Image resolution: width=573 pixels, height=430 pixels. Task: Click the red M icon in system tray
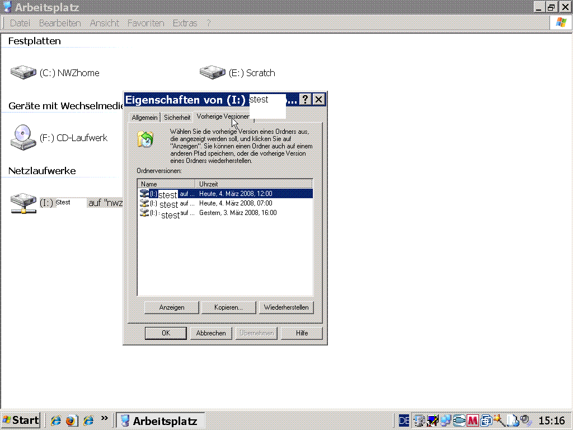pos(473,420)
